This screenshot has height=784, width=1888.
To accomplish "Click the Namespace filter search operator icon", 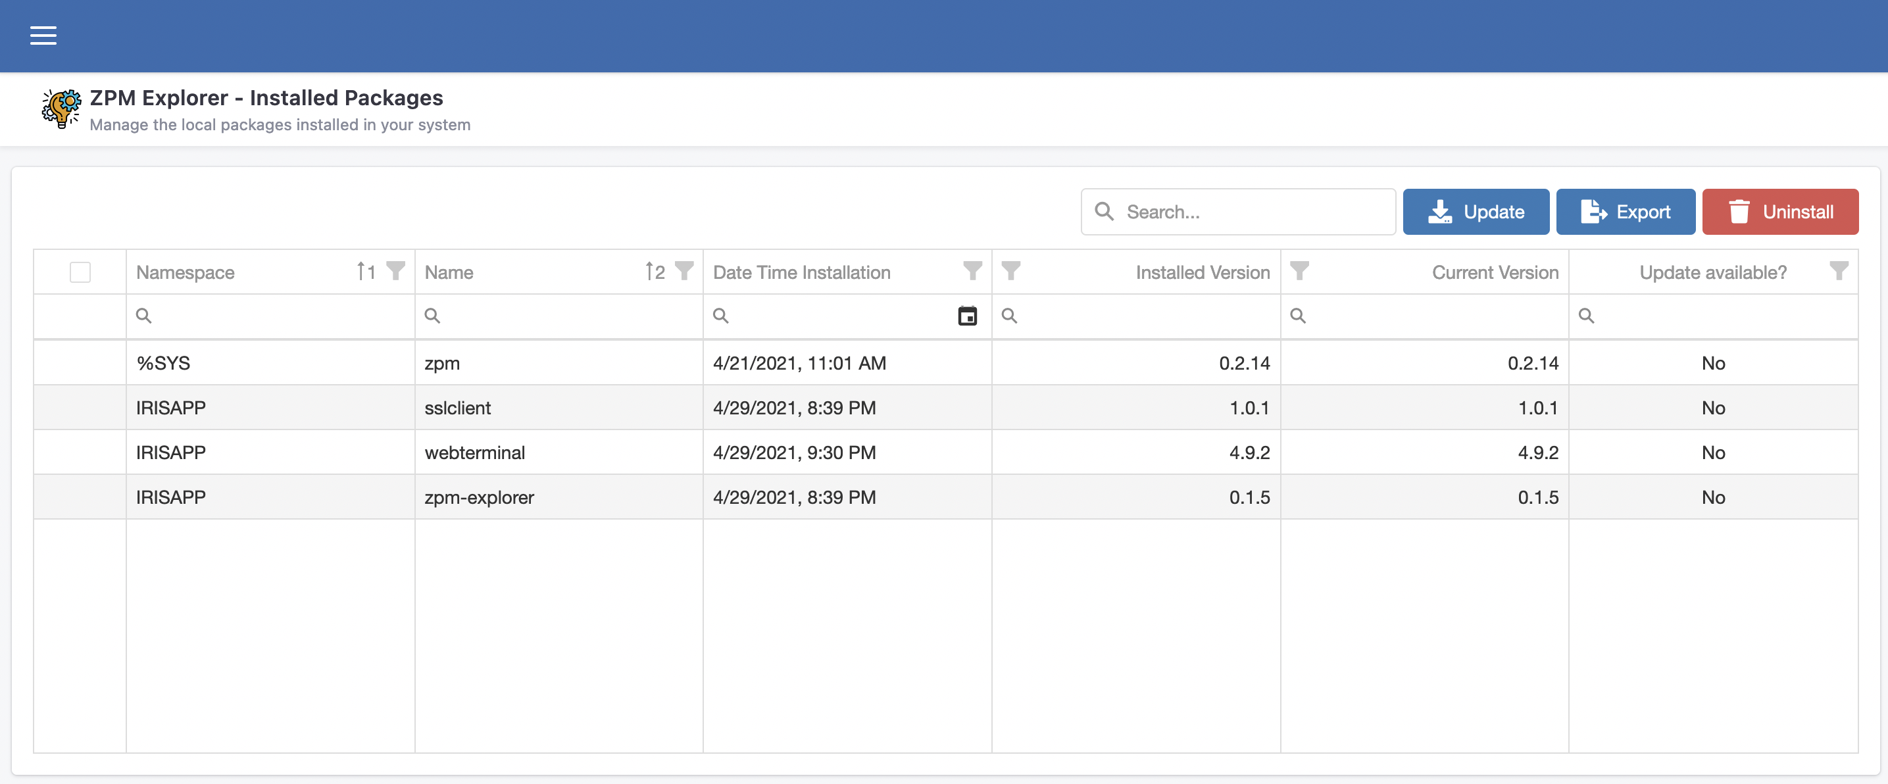I will pyautogui.click(x=143, y=316).
